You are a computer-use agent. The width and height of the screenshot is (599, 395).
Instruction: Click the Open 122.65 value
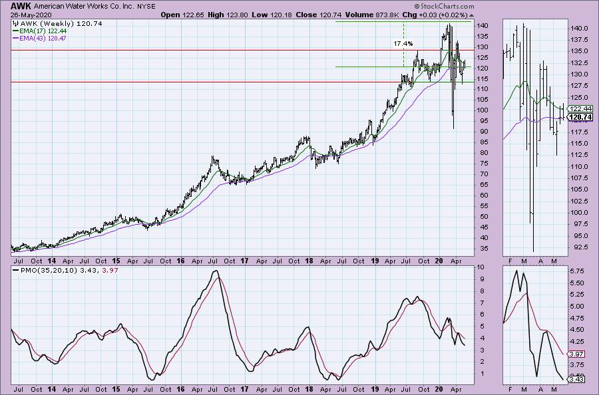(x=182, y=15)
